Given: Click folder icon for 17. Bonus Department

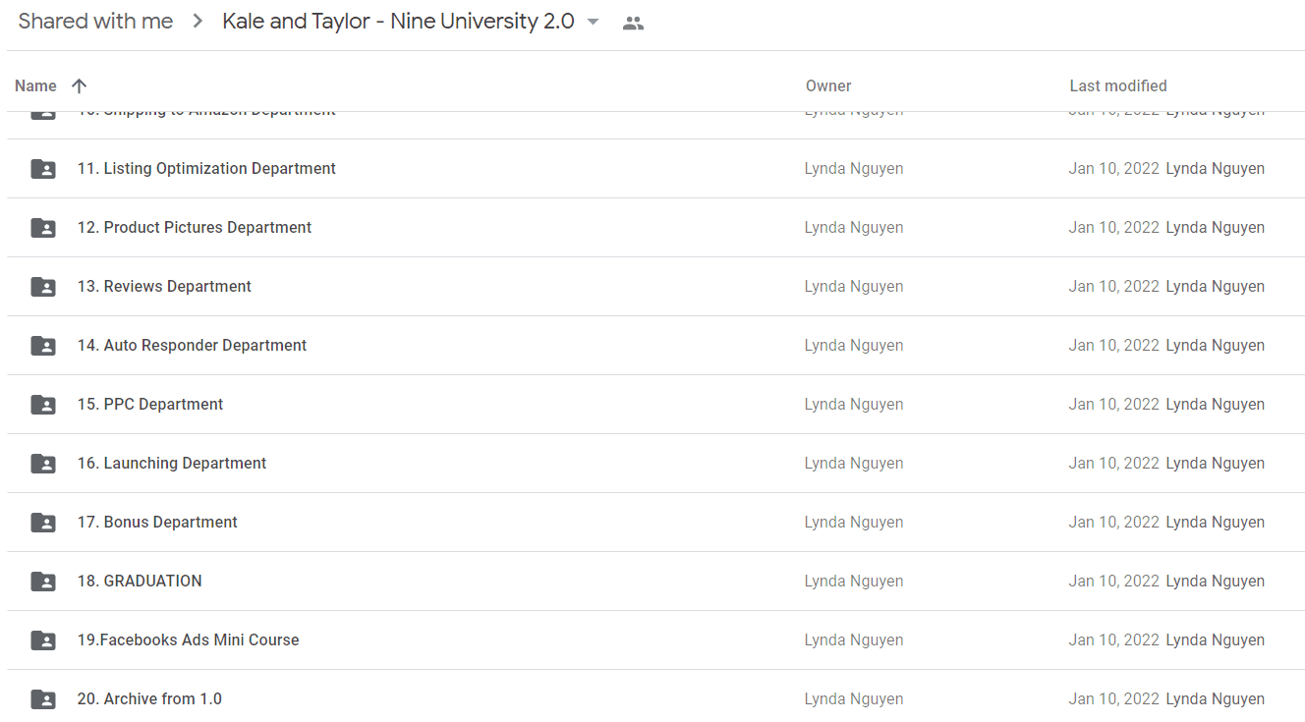Looking at the screenshot, I should [43, 523].
